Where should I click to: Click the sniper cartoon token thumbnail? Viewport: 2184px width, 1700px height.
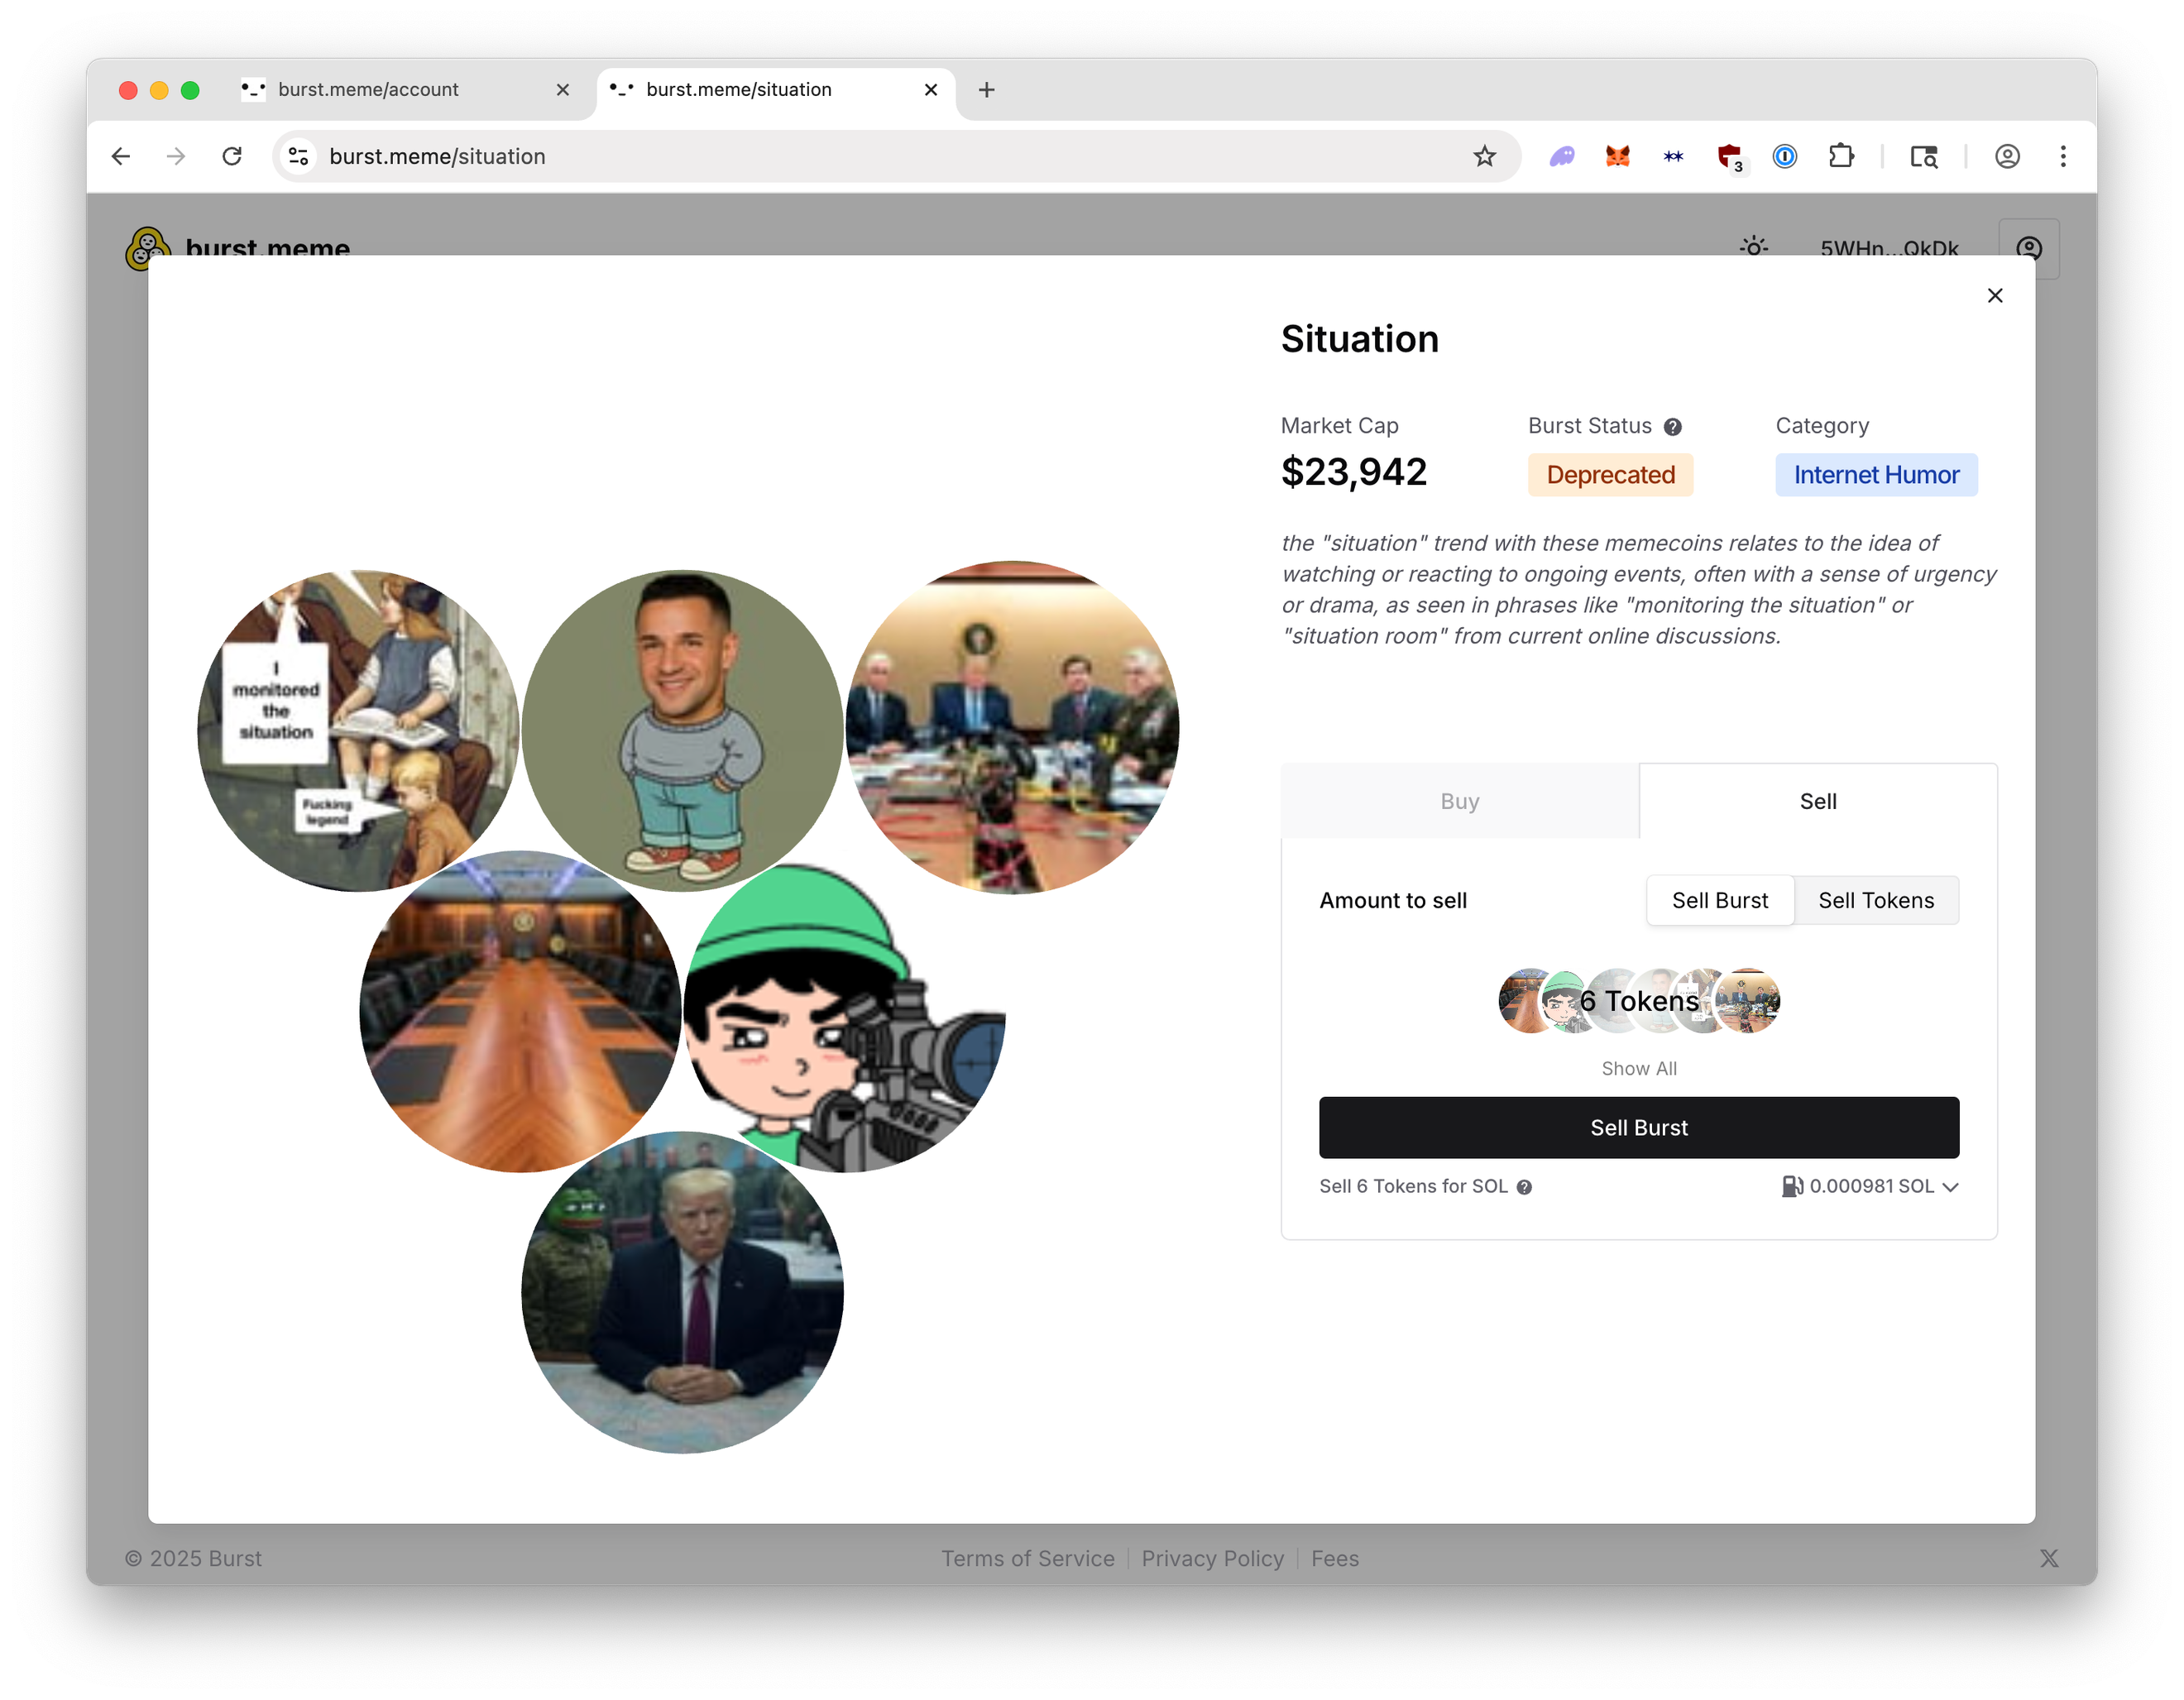click(x=845, y=1015)
